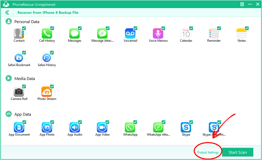Click the Photo Stream icon
The height and width of the screenshot is (160, 262).
tap(47, 92)
